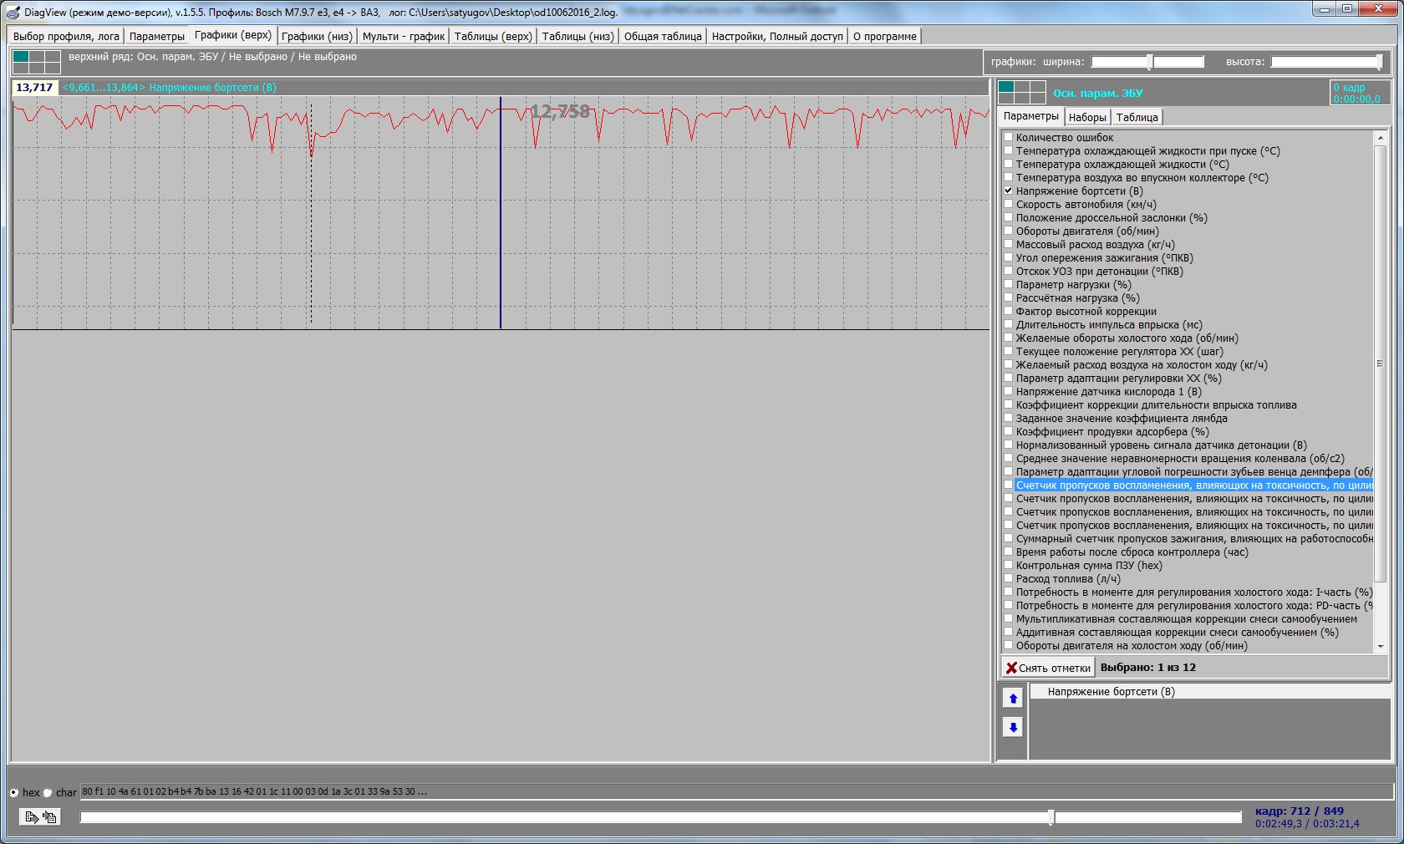
Task: Check Отскок УОЗ при детонации (°ПКВ)
Action: (1009, 271)
